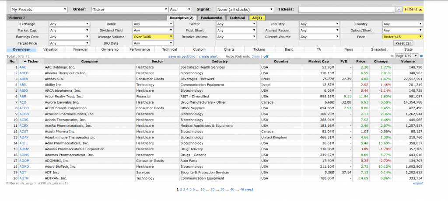Sort table by Market Cap header
Viewport: 448px width, 201px height.
point(318,61)
